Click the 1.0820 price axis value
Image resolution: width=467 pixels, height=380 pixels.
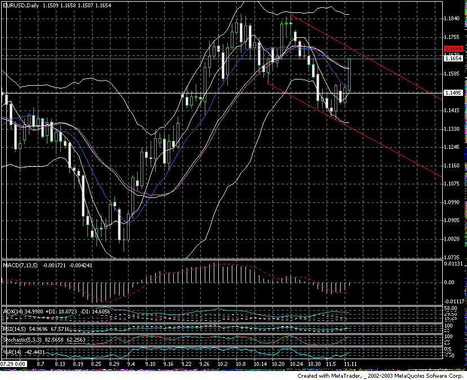click(x=452, y=239)
